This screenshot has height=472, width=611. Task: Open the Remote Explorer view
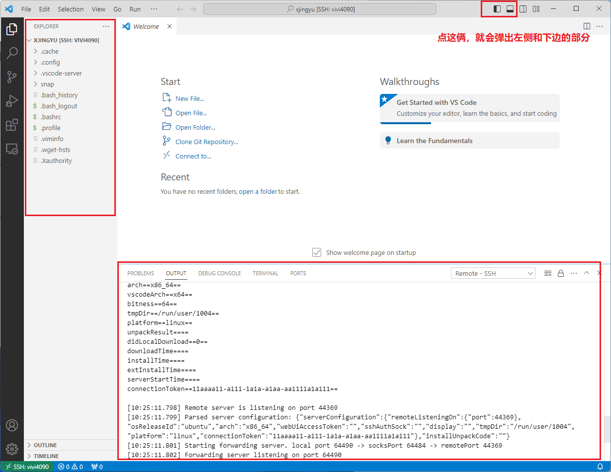pos(12,149)
